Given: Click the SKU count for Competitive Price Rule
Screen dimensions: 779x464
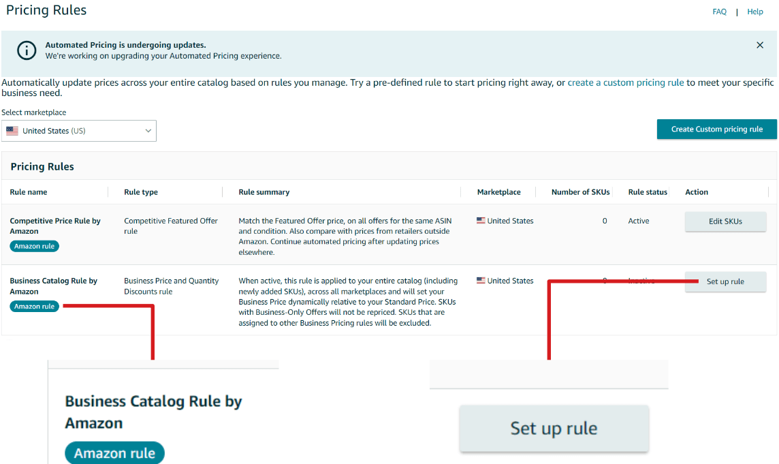Looking at the screenshot, I should click(x=604, y=220).
